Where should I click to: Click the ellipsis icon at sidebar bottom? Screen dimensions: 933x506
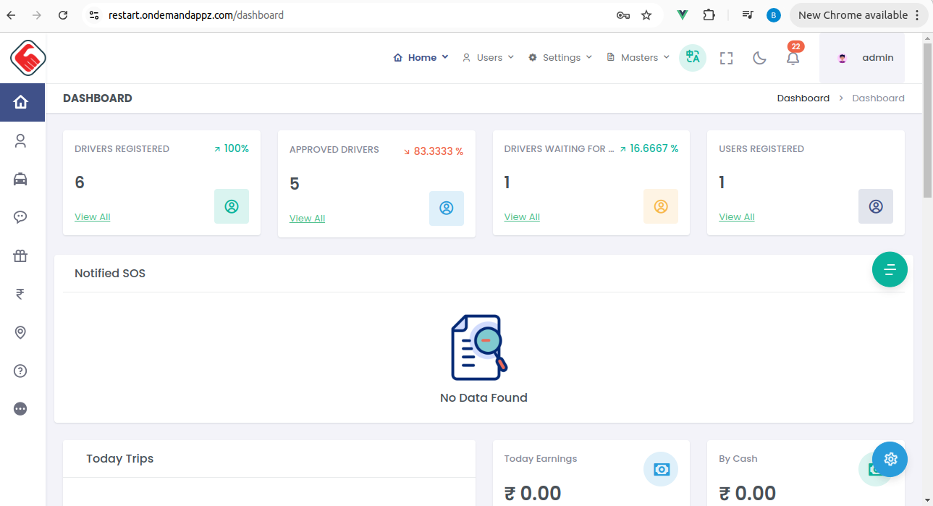tap(20, 408)
